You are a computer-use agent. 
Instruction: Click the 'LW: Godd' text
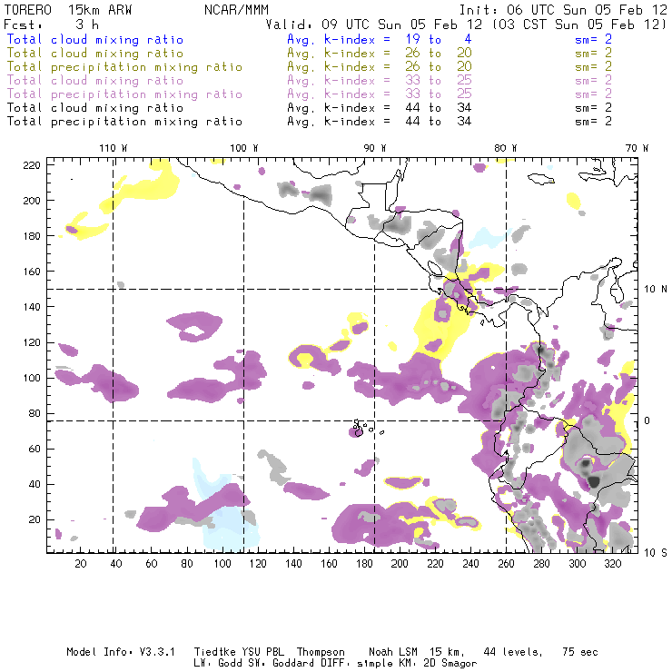pos(218,664)
